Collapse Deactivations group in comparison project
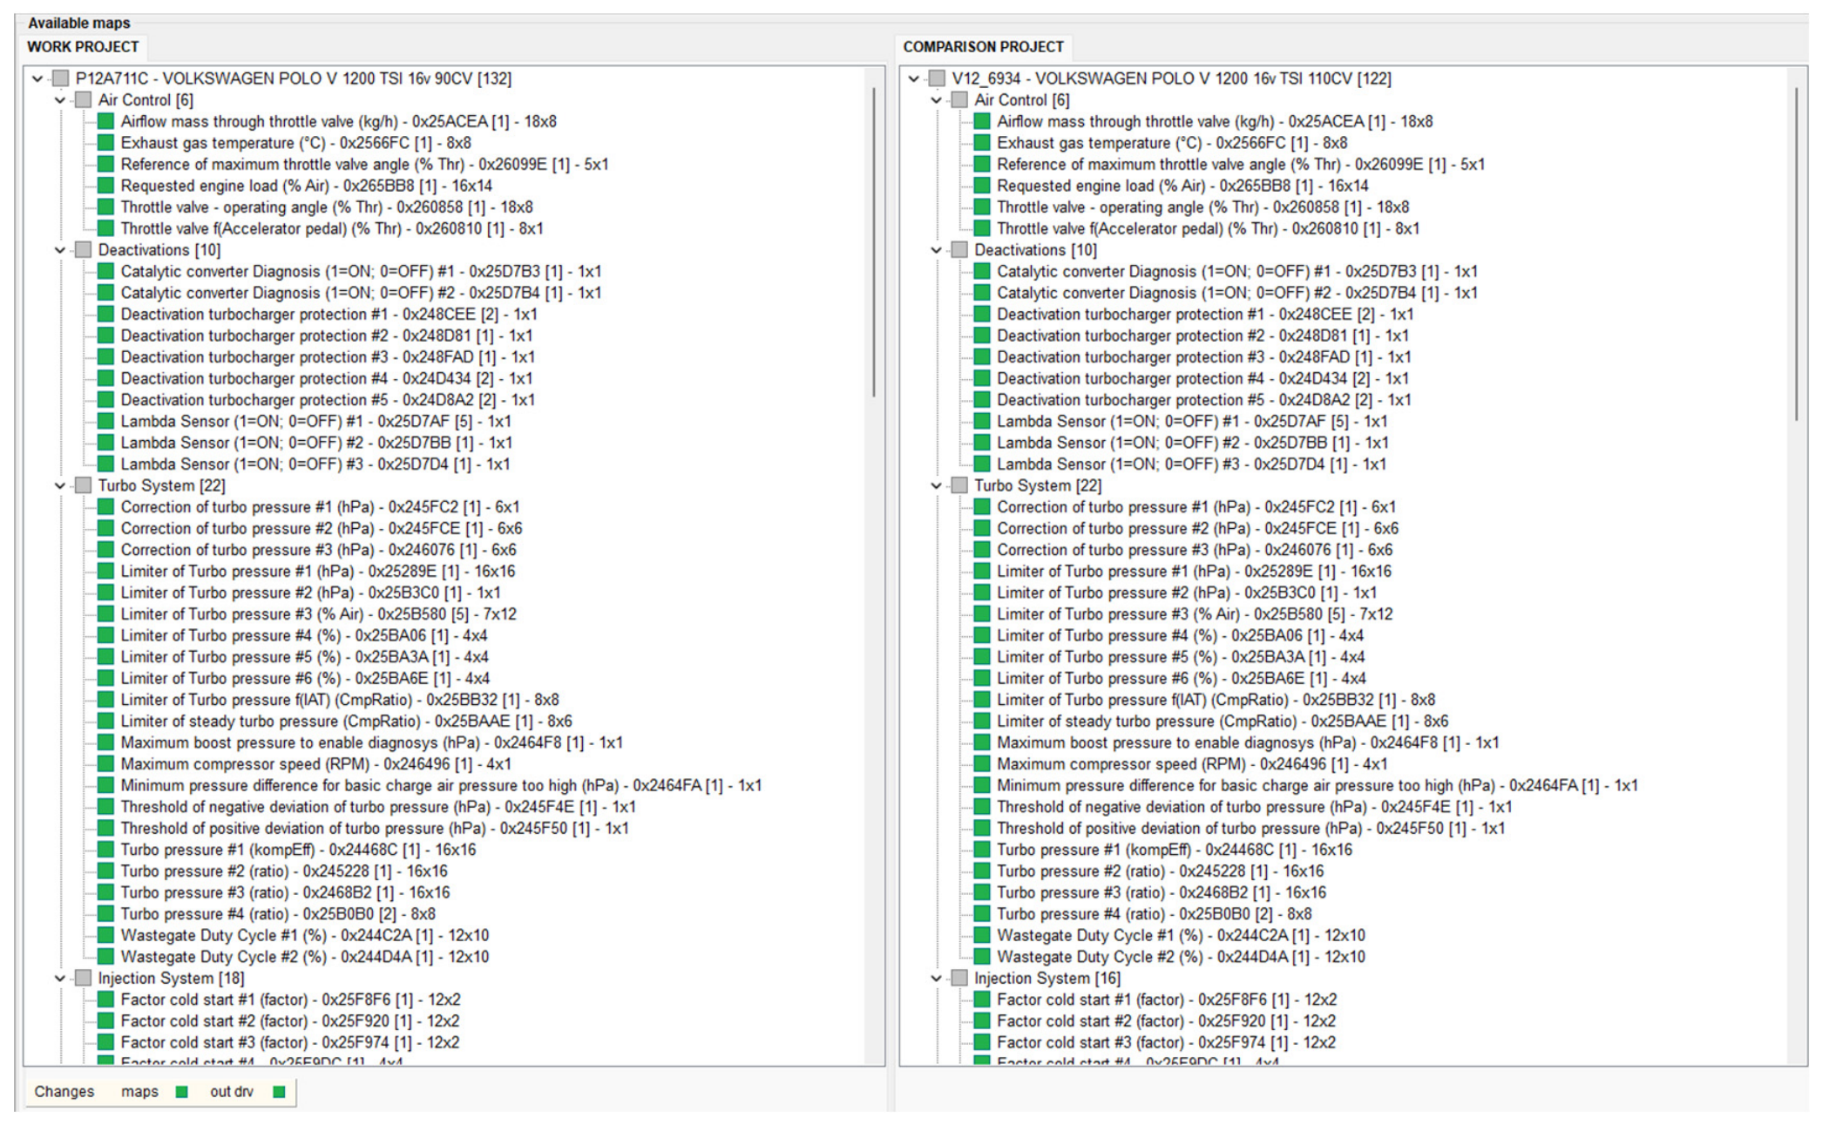1822x1125 pixels. [937, 250]
